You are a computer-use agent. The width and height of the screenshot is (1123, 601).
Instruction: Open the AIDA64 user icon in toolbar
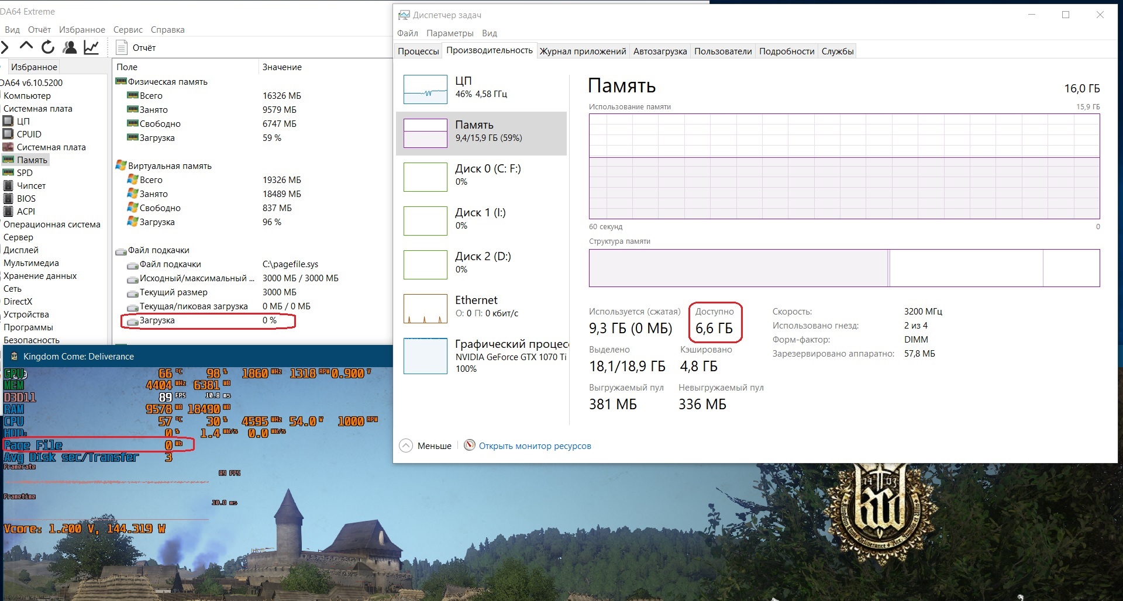pyautogui.click(x=70, y=47)
